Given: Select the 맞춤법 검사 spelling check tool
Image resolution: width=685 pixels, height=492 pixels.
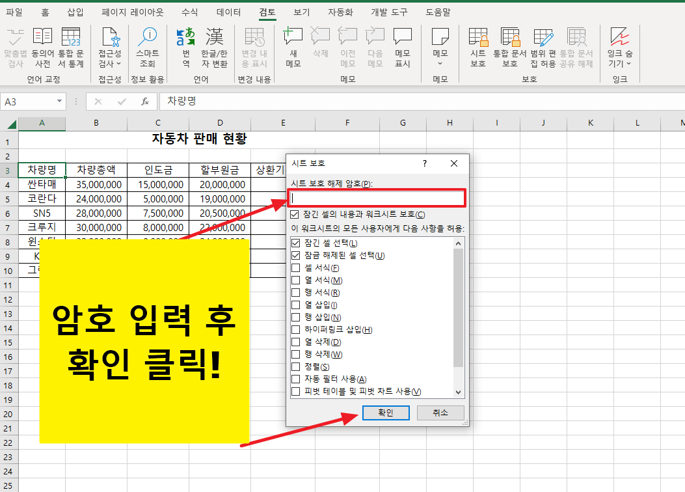Looking at the screenshot, I should pyautogui.click(x=14, y=46).
